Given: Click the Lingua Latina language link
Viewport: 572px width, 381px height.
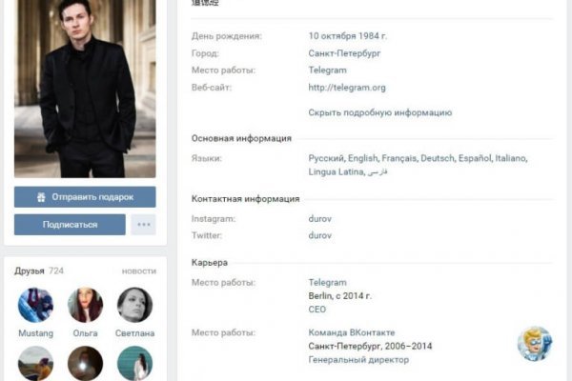Looking at the screenshot, I should 336,172.
